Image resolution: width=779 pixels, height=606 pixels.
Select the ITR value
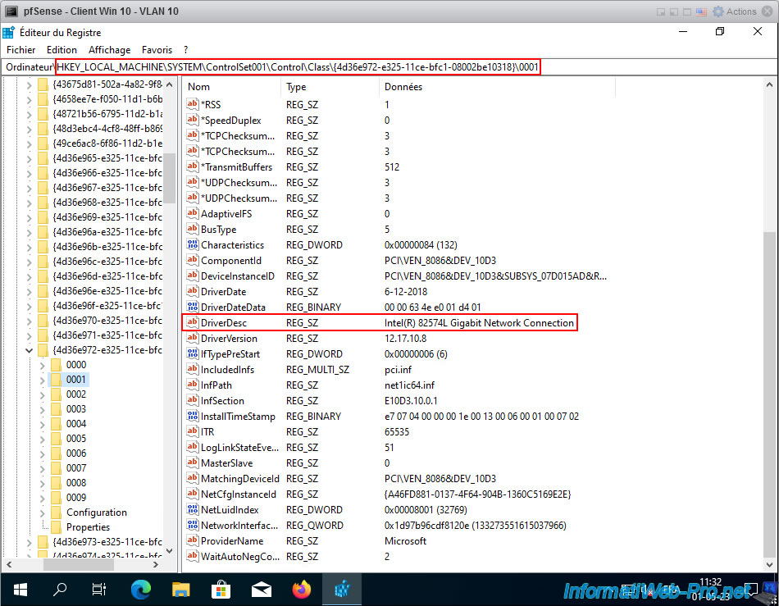click(207, 431)
